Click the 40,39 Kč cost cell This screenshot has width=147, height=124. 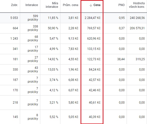coord(95,117)
